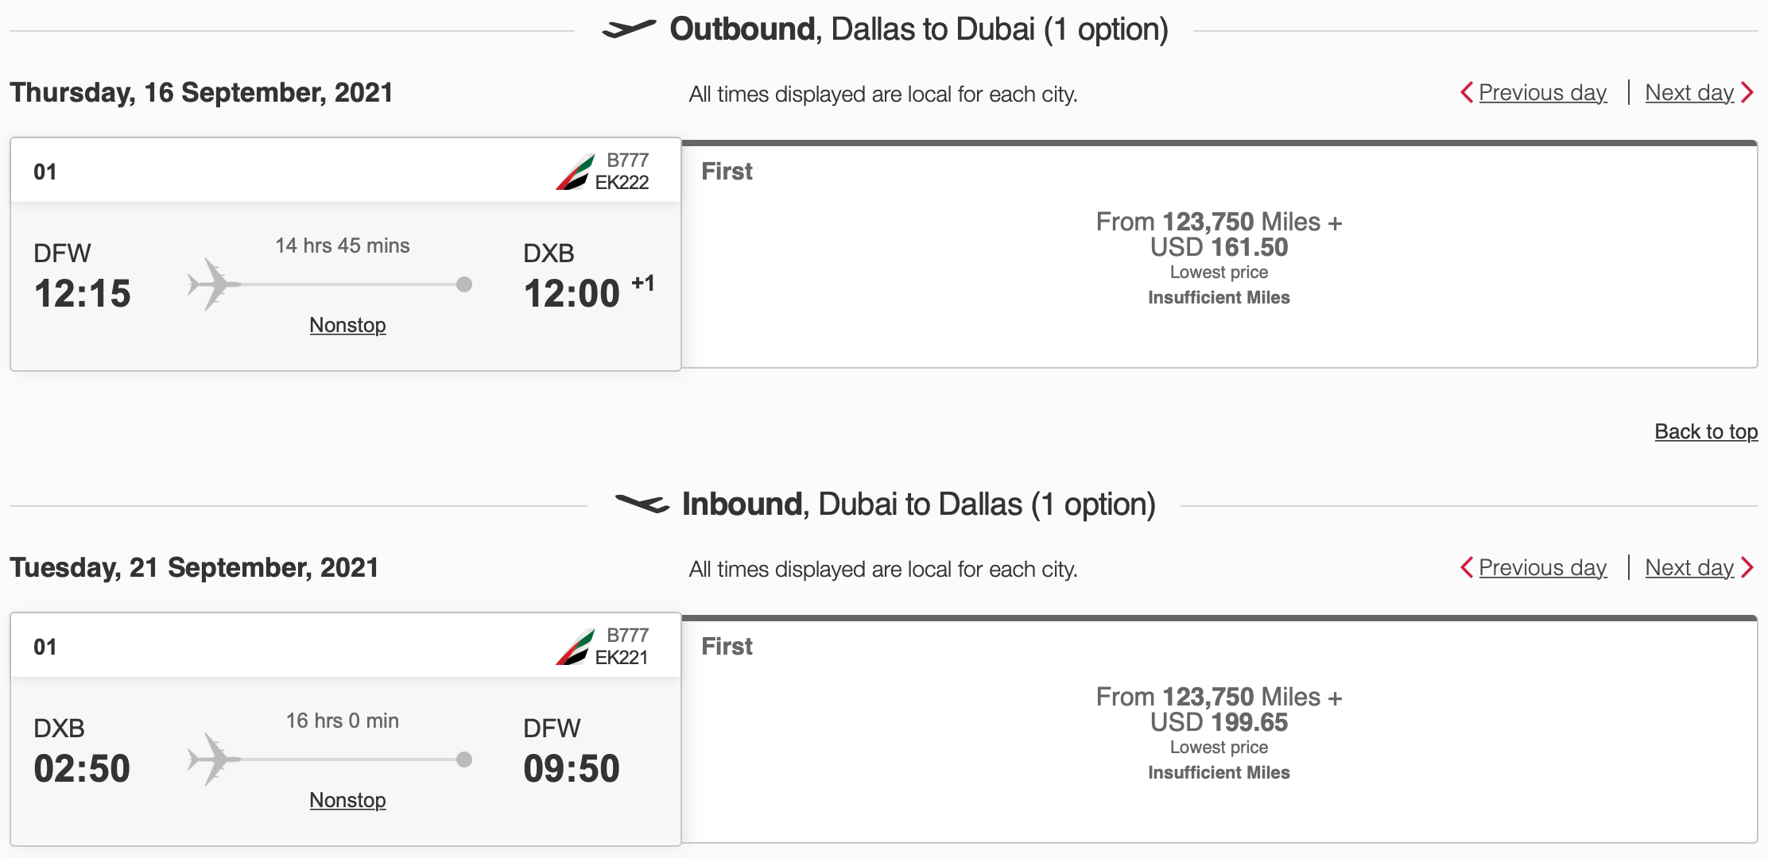Select the First fare panel for the outbound flight

1219,254
